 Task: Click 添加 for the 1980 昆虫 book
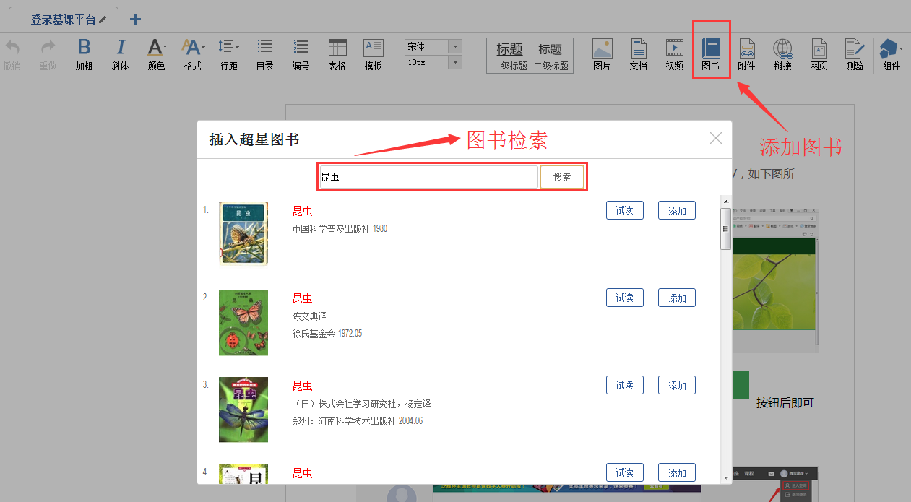677,210
